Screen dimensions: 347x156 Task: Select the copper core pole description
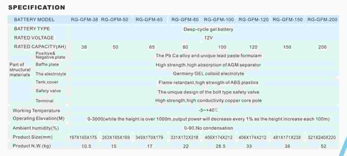pos(208,101)
